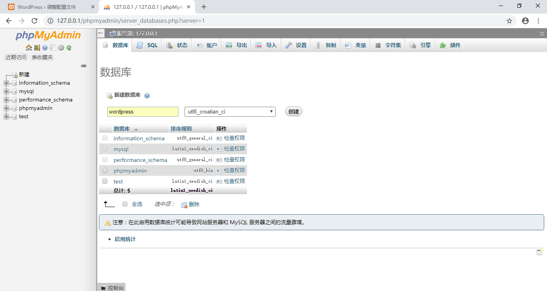Open the performance_schema link in the table

(x=140, y=160)
